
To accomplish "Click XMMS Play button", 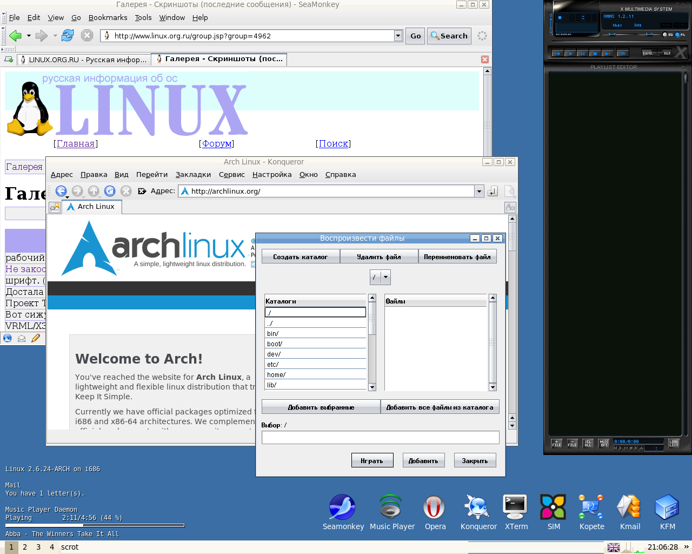I will [570, 53].
